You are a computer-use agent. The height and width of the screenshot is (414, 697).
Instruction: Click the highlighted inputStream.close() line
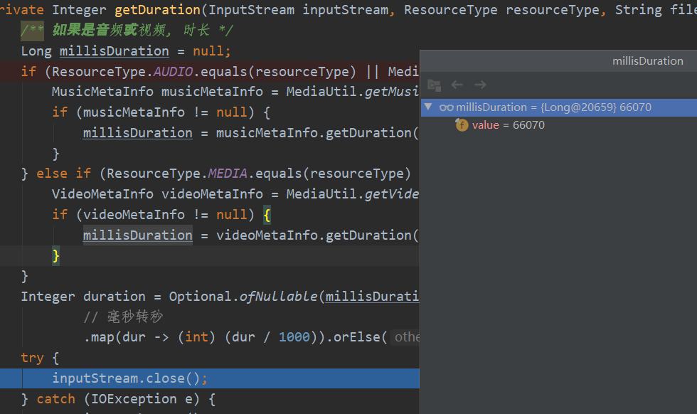point(210,378)
